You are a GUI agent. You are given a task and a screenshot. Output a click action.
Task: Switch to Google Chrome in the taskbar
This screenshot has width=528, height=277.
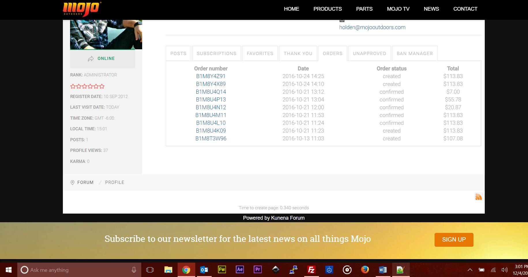click(186, 270)
